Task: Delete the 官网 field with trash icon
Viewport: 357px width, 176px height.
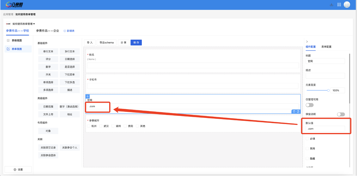Action: pos(294,112)
